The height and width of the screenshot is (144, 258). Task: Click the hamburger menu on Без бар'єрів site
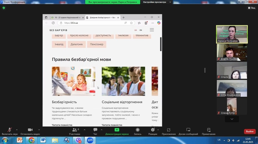(152, 30)
